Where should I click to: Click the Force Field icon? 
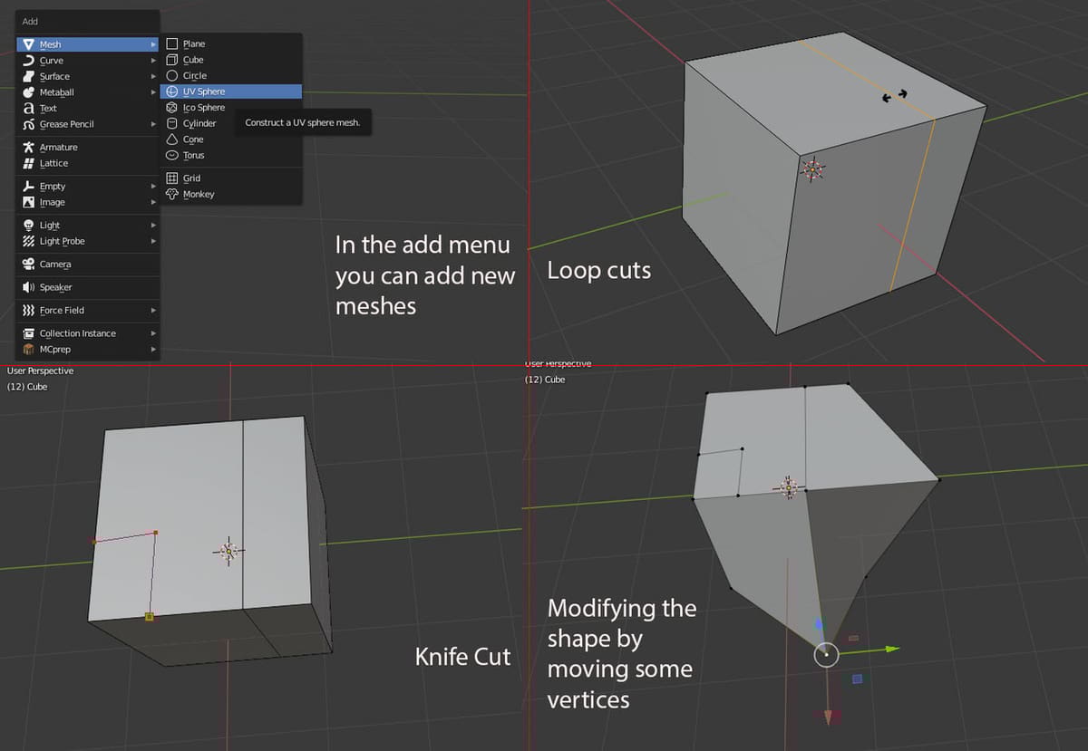[30, 309]
